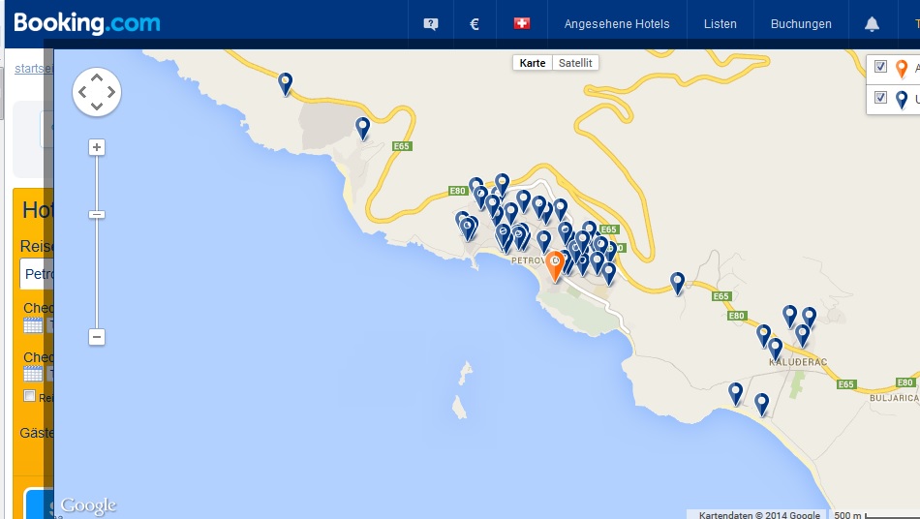Image resolution: width=920 pixels, height=519 pixels.
Task: Click the map zoom slider handle
Action: pos(97,214)
